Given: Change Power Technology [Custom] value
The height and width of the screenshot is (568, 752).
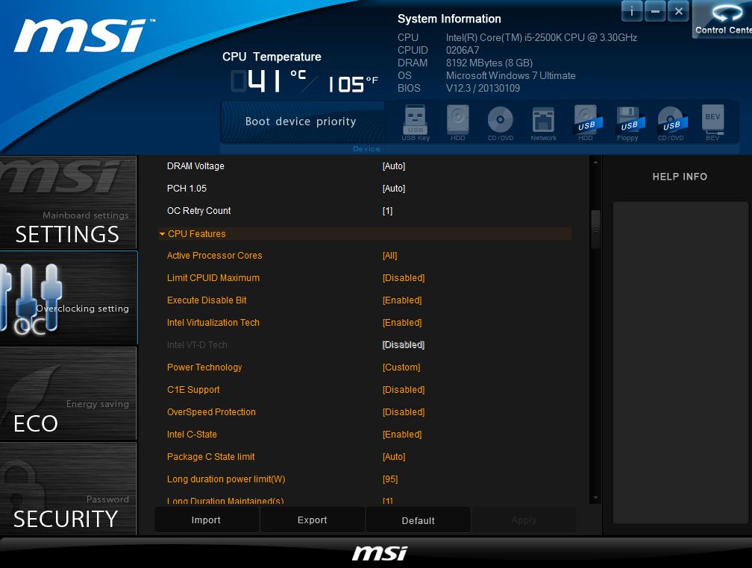Looking at the screenshot, I should 401,367.
